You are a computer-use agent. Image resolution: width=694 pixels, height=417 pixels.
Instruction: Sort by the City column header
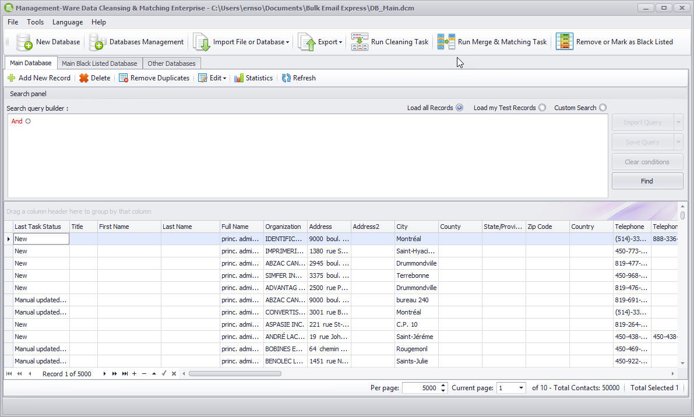[x=417, y=227]
